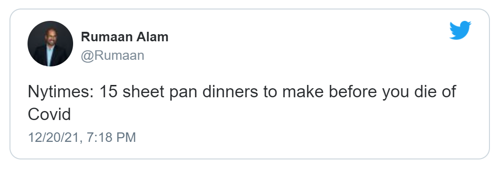The image size is (498, 177).
Task: Click the tweet text about sheet pan dinners
Action: pyautogui.click(x=242, y=103)
